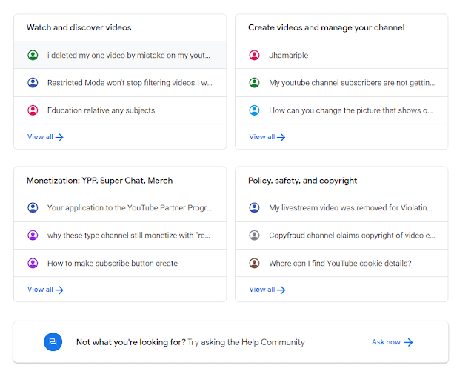Click the blue Help Community chat icon
474x374 pixels.
[53, 342]
